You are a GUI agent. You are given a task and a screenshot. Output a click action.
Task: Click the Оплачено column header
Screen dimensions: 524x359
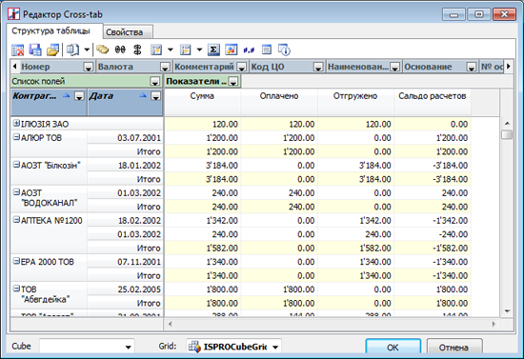(x=279, y=102)
